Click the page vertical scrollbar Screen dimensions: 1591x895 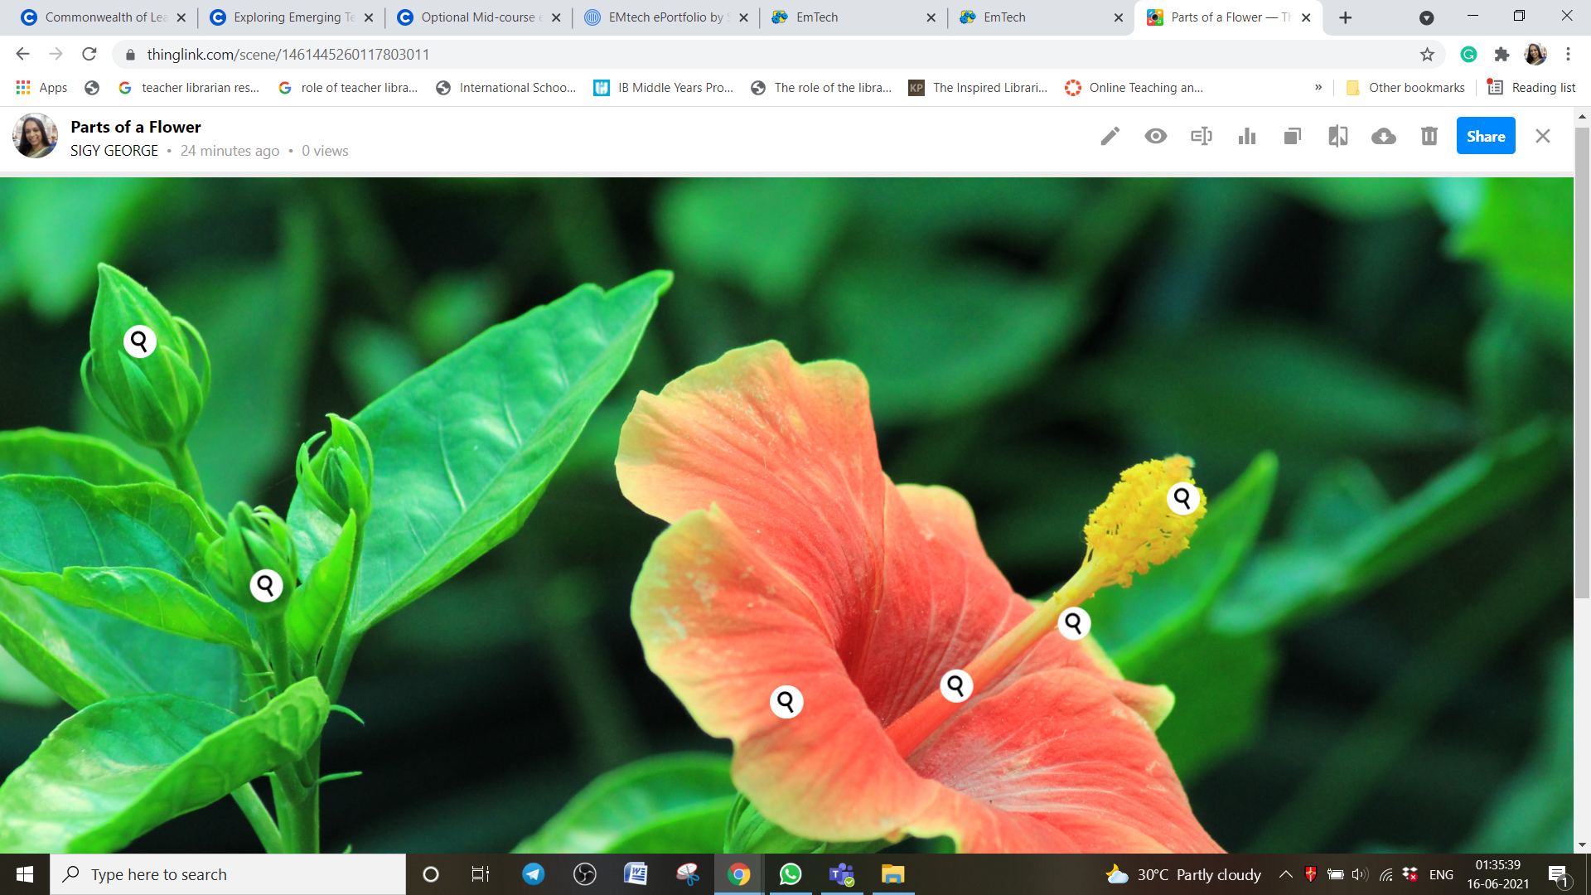(1582, 365)
